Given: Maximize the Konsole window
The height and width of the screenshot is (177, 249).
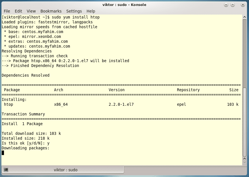Looking at the screenshot, I should coord(233,5).
